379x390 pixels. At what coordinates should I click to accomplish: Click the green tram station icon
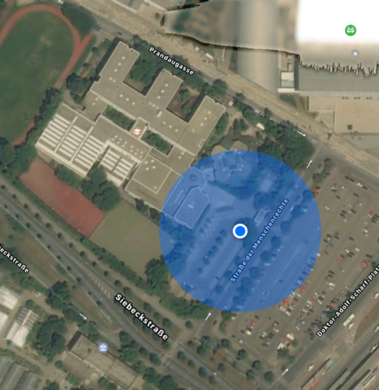[350, 30]
